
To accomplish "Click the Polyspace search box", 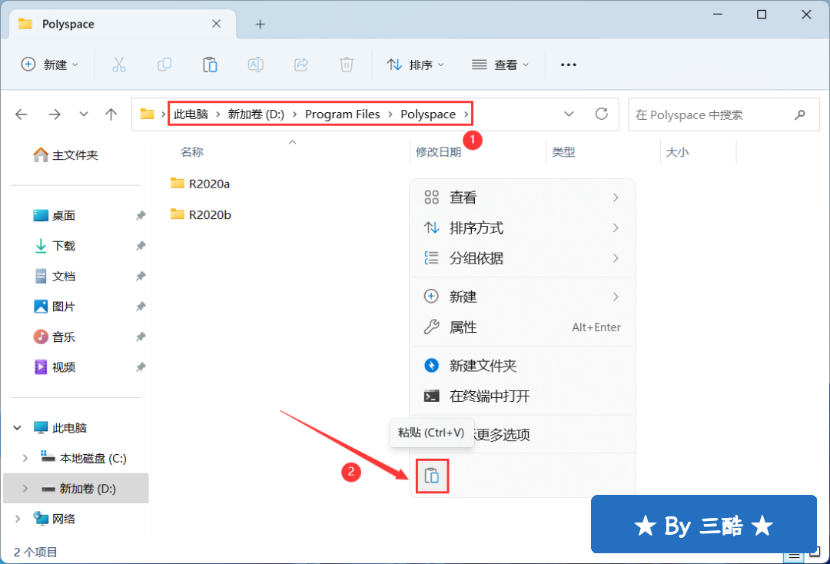I will pyautogui.click(x=724, y=114).
